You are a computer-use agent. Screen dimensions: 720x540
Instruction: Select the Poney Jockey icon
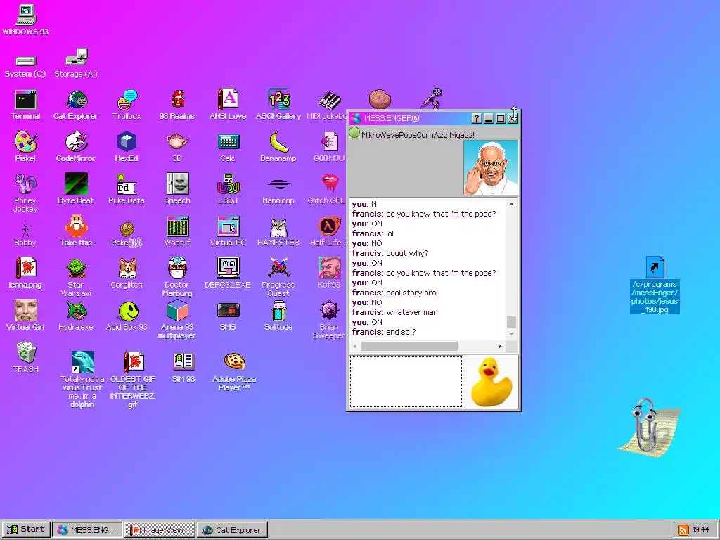(26, 184)
